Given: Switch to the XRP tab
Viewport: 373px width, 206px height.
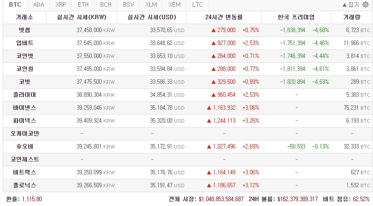Looking at the screenshot, I should point(61,4).
